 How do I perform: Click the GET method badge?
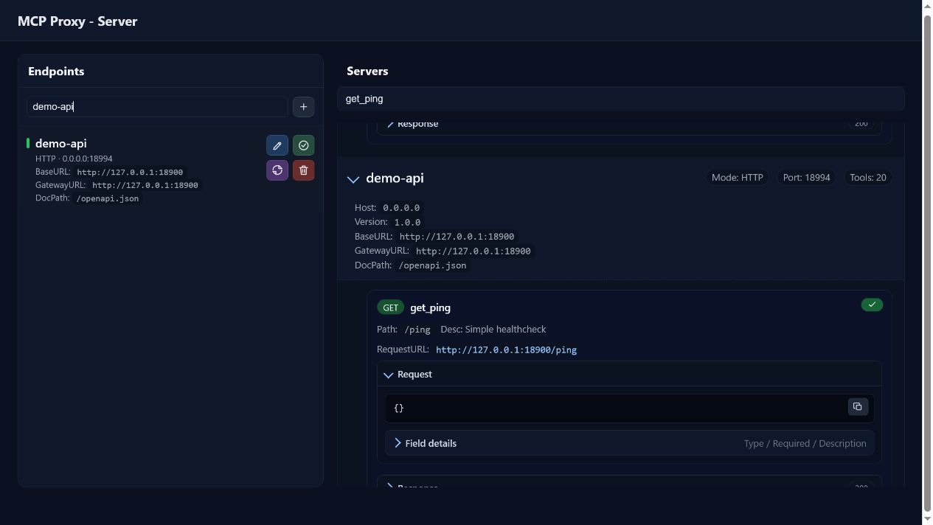click(390, 307)
